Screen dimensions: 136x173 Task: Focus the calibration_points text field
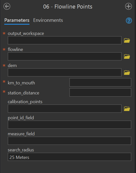[x=65, y=108]
